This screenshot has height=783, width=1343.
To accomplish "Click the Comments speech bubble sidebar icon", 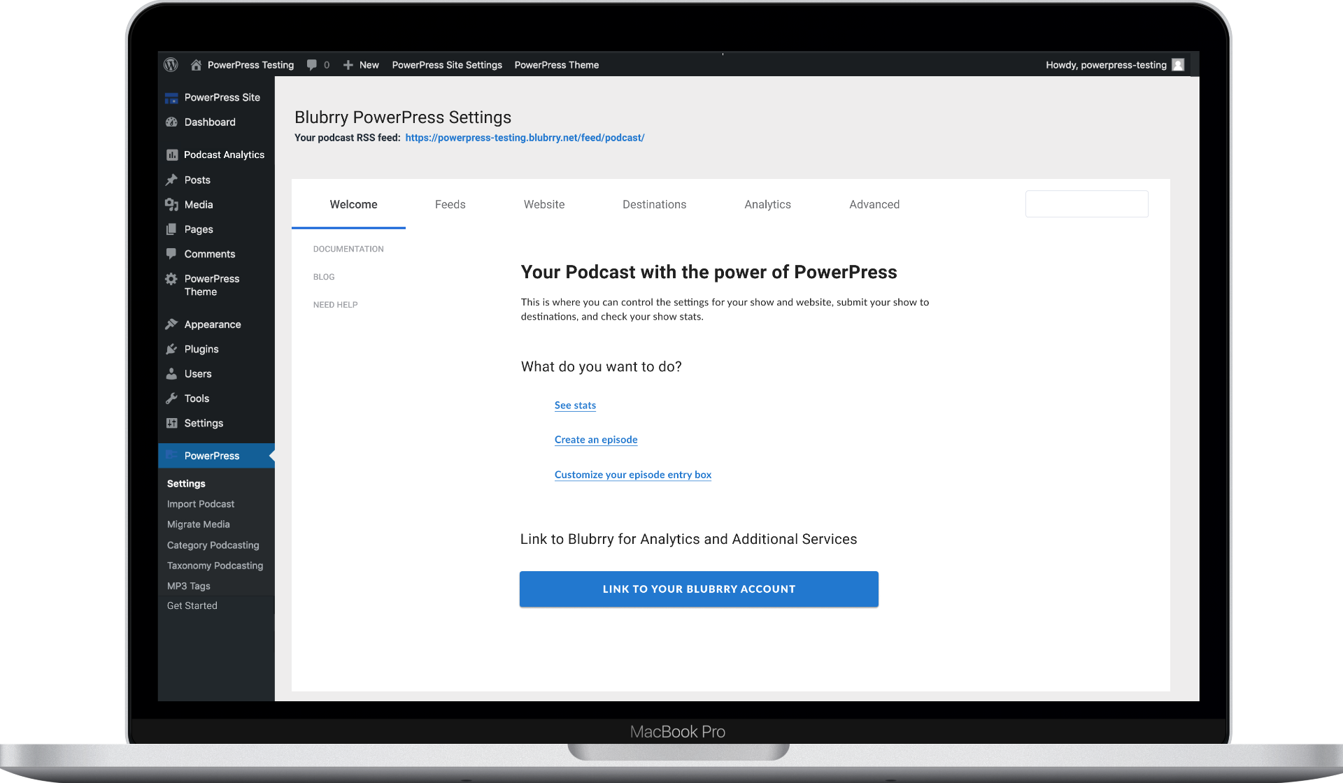I will tap(171, 254).
